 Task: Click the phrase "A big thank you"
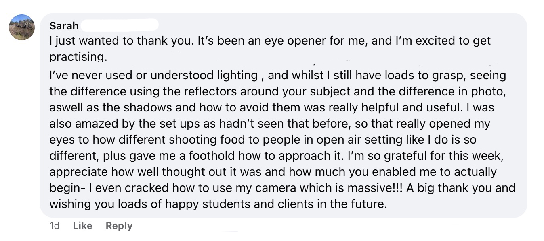[x=448, y=188]
